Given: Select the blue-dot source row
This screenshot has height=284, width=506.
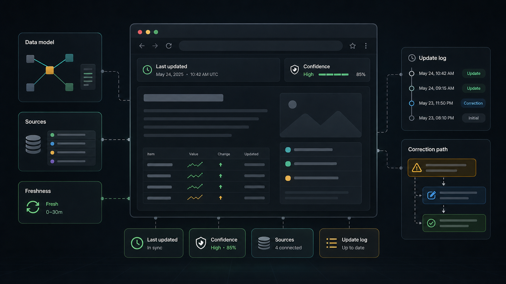Looking at the screenshot, I should [71, 144].
